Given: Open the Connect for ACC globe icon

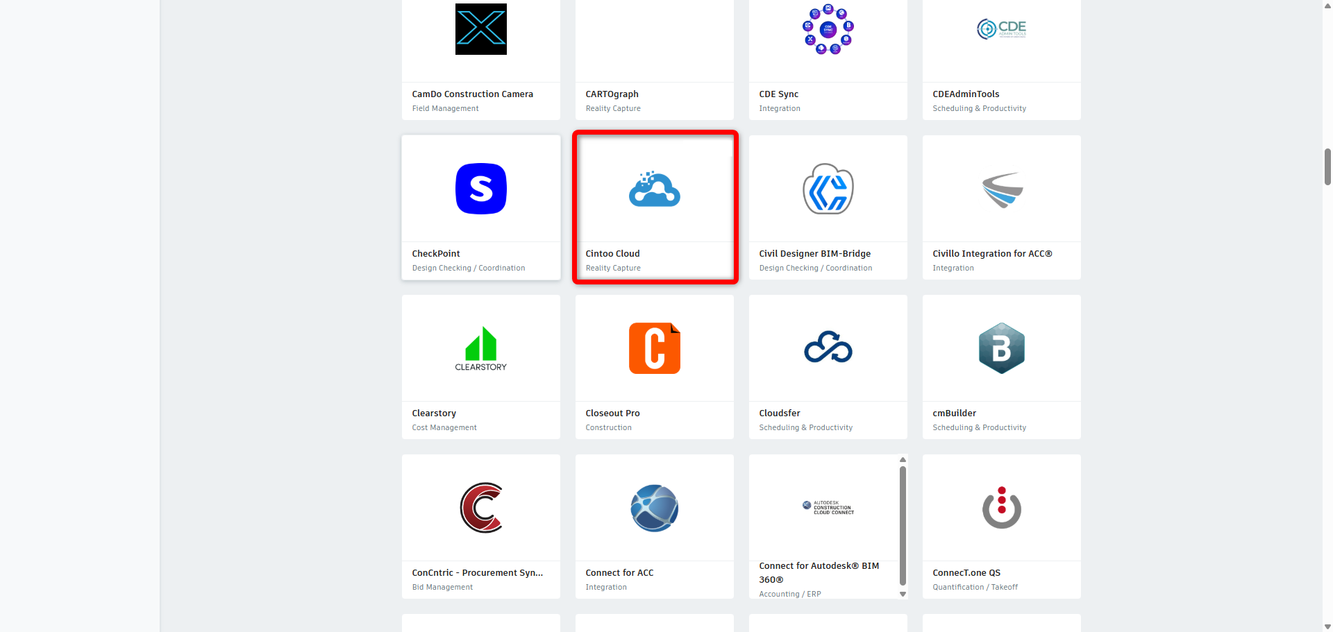Looking at the screenshot, I should 655,508.
